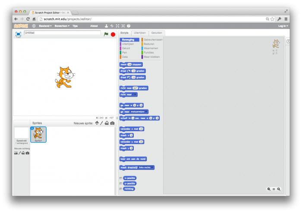Toggle richting stage monitor checkbox
The image size is (302, 213).
121,189
